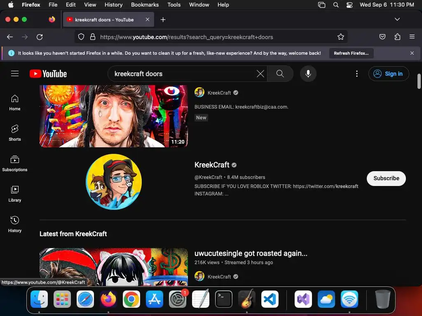The image size is (422, 316).
Task: Open the Firefox Extensions puzzle icon
Action: 397,37
